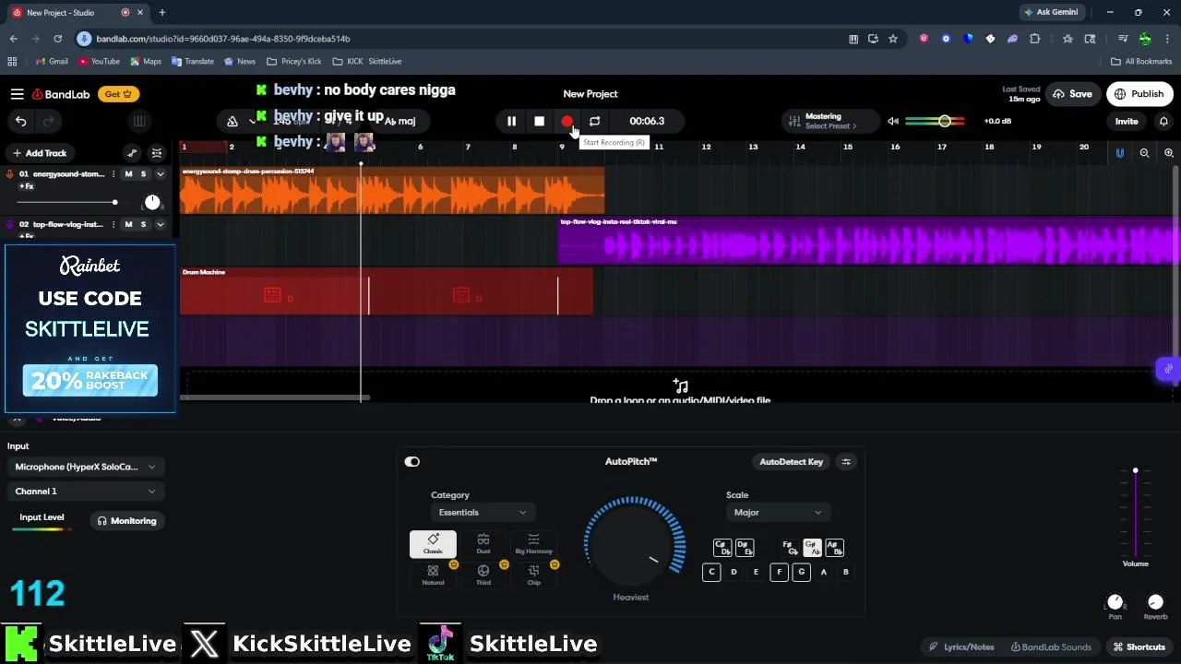Open the BandLab Sounds tab
This screenshot has width=1181, height=664.
(x=1051, y=647)
